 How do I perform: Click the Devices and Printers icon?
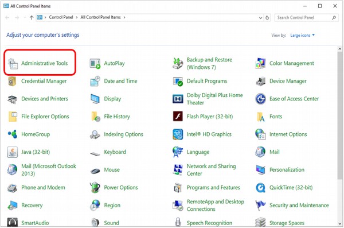coord(12,99)
